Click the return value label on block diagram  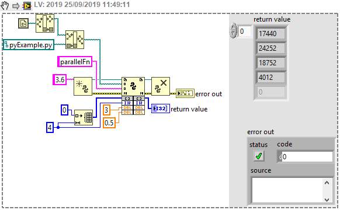click(189, 109)
